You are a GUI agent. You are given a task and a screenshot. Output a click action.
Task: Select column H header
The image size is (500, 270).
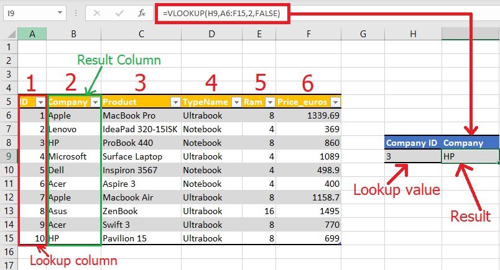[413, 34]
